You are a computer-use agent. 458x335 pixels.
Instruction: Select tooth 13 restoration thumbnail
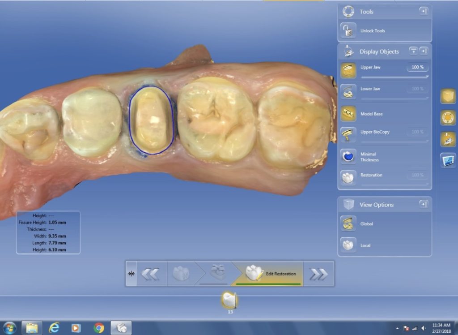click(x=229, y=300)
